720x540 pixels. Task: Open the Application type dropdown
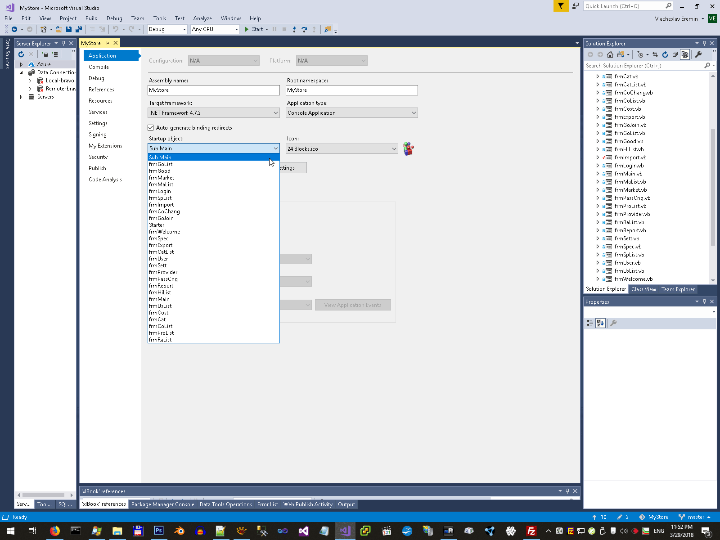tap(352, 113)
